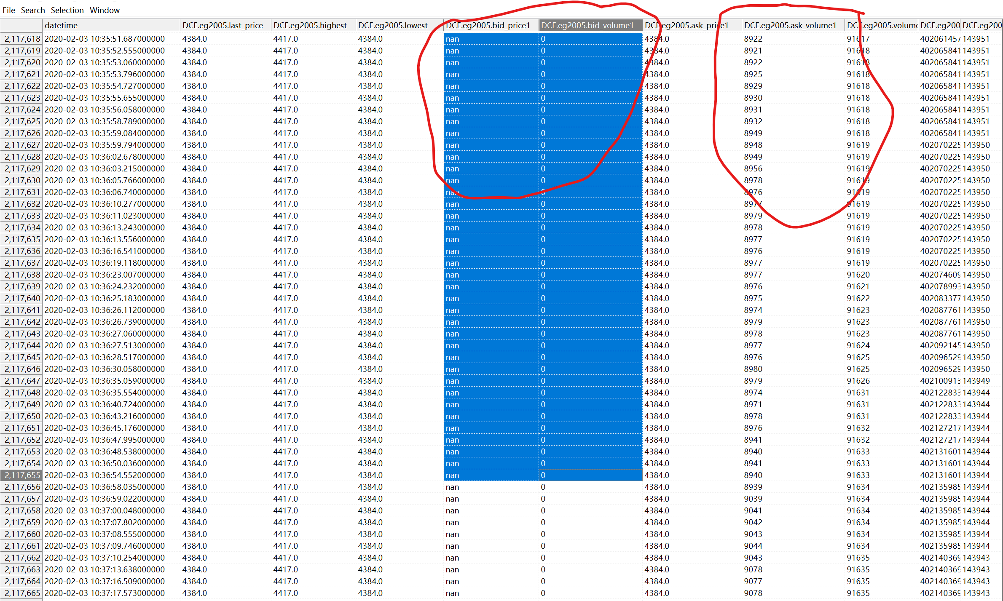The image size is (1003, 601).
Task: Click the DCE.eg2005.bid_price1 column header
Action: click(488, 25)
